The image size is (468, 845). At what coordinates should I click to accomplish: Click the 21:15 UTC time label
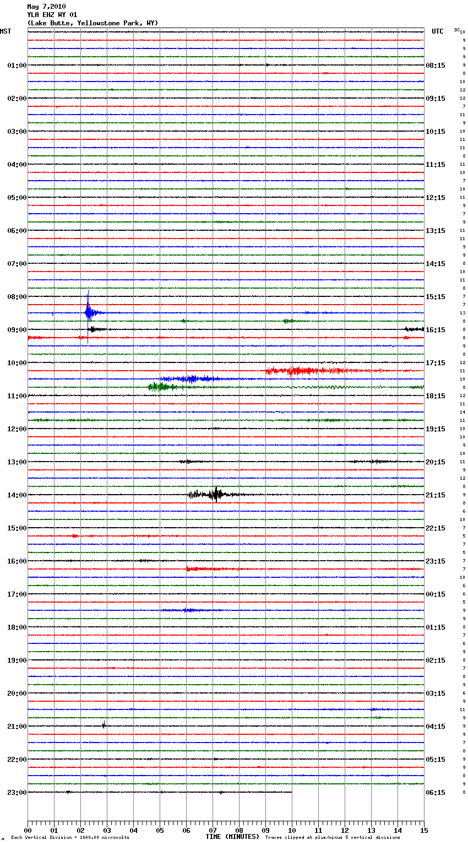pyautogui.click(x=436, y=495)
